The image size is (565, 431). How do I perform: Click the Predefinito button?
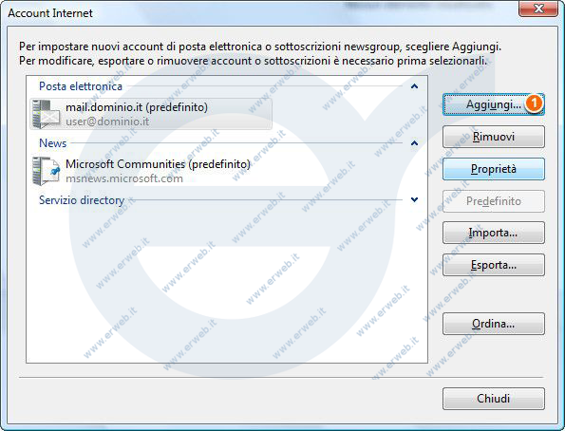[493, 200]
